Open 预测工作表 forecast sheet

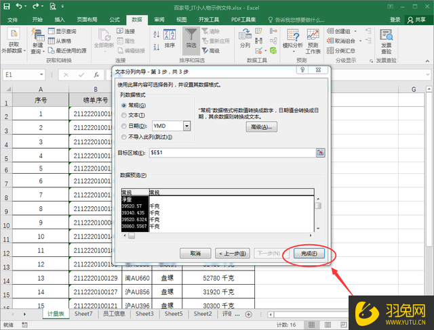click(313, 41)
